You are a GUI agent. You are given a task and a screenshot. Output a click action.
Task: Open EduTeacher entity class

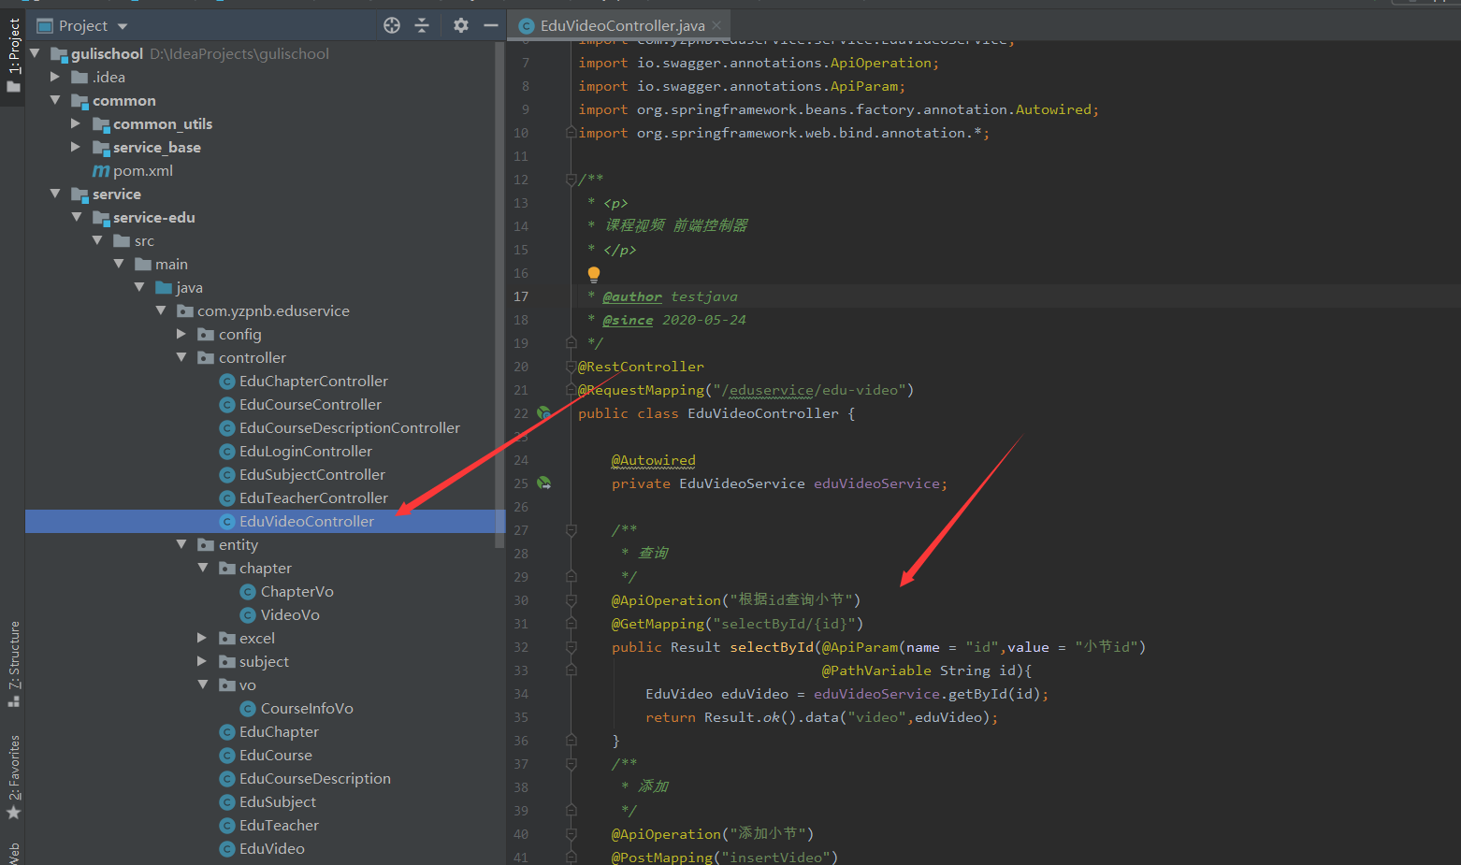[x=279, y=825]
